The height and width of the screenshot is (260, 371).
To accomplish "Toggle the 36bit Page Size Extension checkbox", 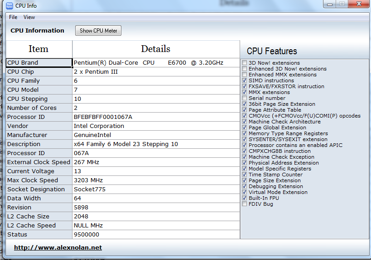I will point(245,104).
